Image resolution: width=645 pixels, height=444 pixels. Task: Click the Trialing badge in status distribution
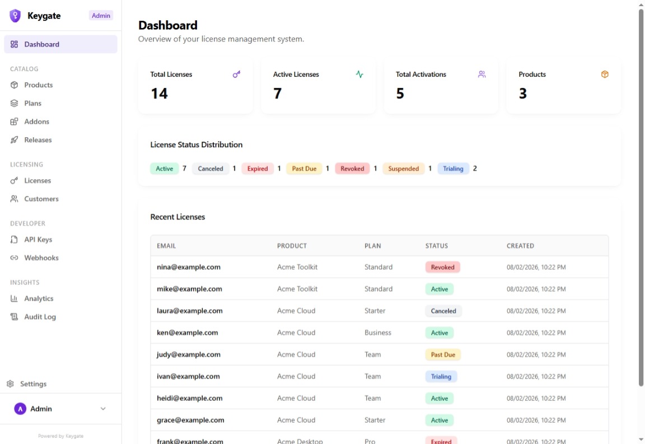453,169
